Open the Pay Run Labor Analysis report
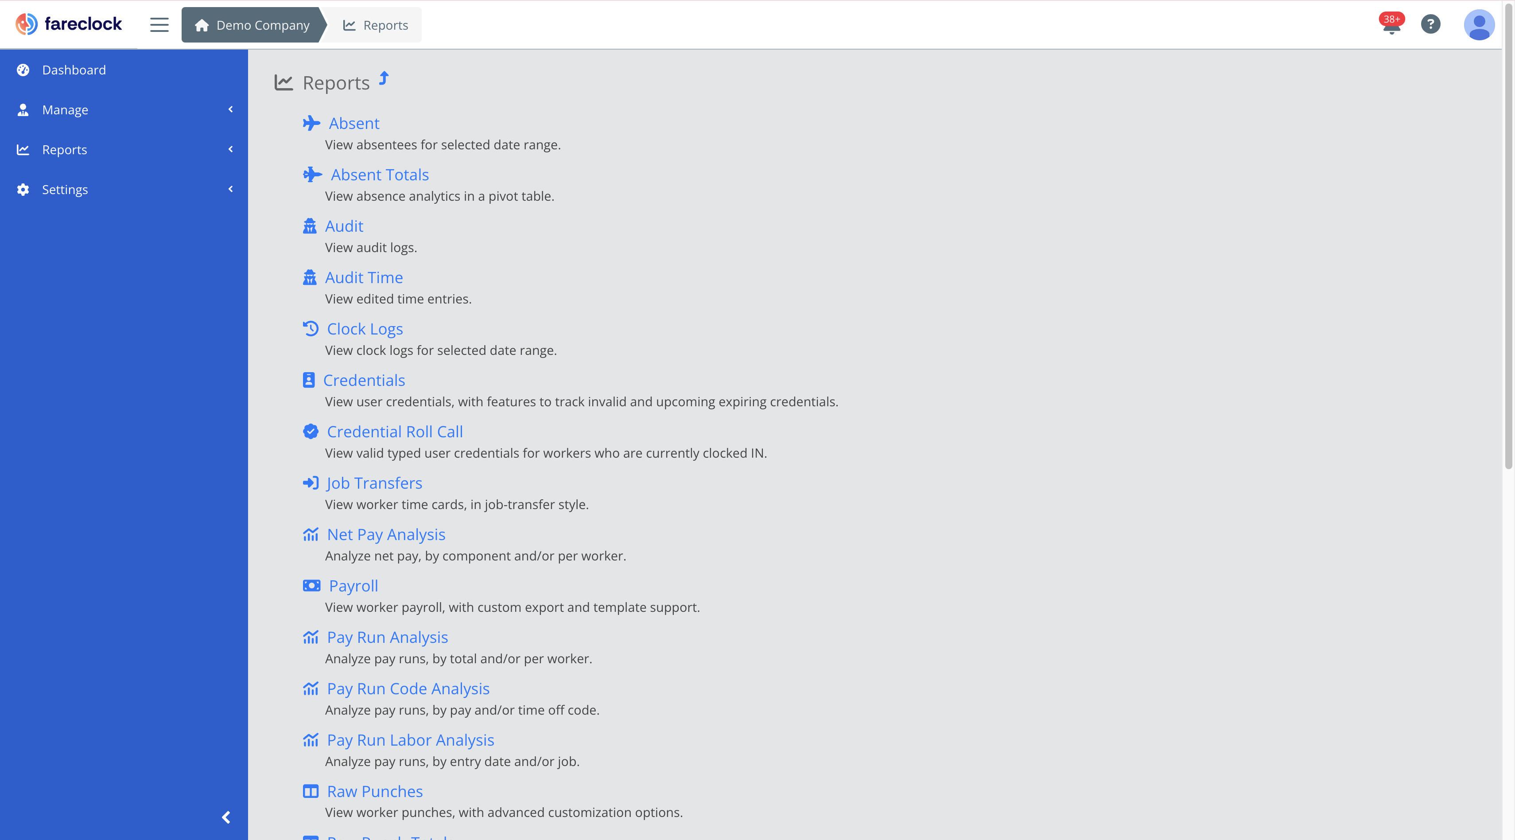1515x840 pixels. pos(410,739)
